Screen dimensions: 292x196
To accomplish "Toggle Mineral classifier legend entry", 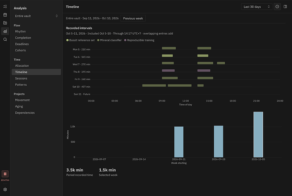I will (109, 40).
